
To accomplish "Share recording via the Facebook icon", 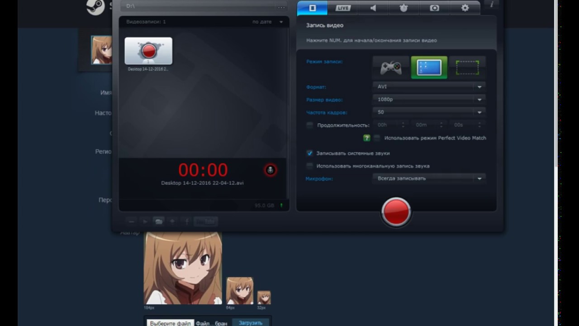I will 186,221.
